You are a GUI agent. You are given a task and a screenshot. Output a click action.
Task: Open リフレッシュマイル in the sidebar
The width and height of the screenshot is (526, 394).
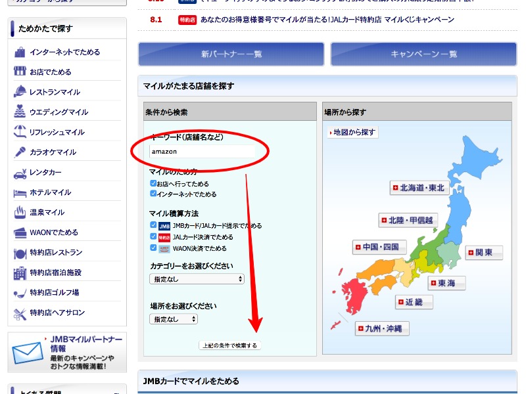pyautogui.click(x=57, y=132)
